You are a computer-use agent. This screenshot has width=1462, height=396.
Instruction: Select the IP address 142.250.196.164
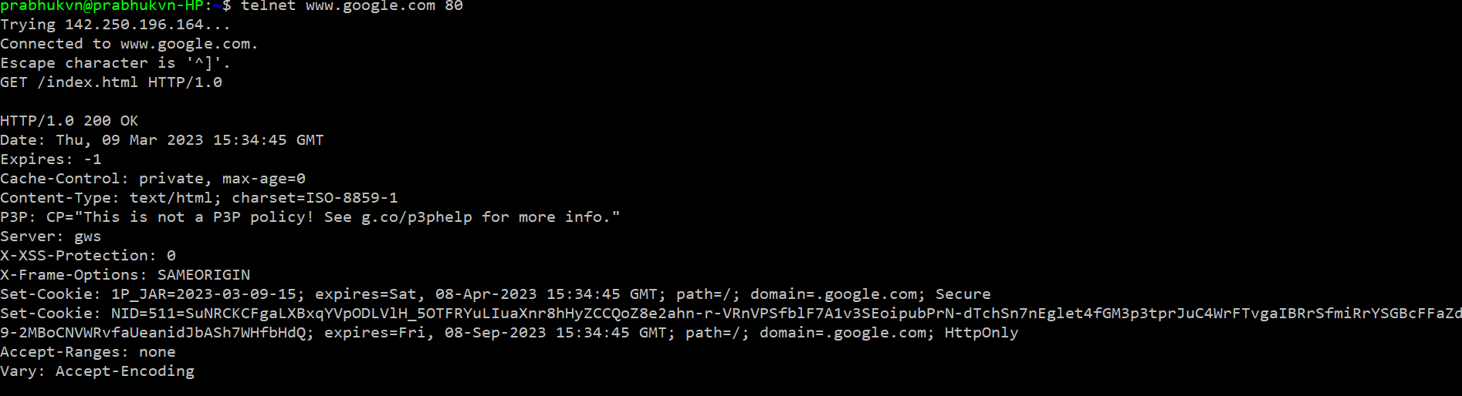click(134, 25)
